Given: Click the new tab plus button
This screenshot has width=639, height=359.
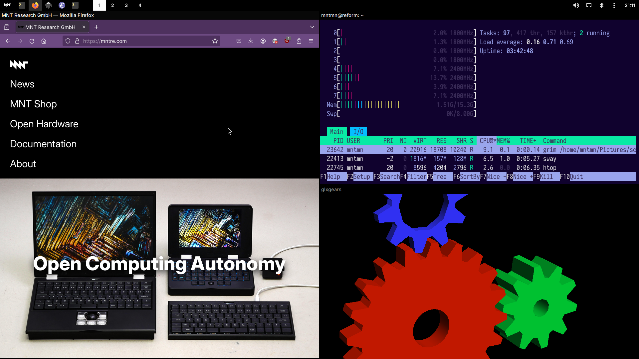Looking at the screenshot, I should [x=96, y=27].
